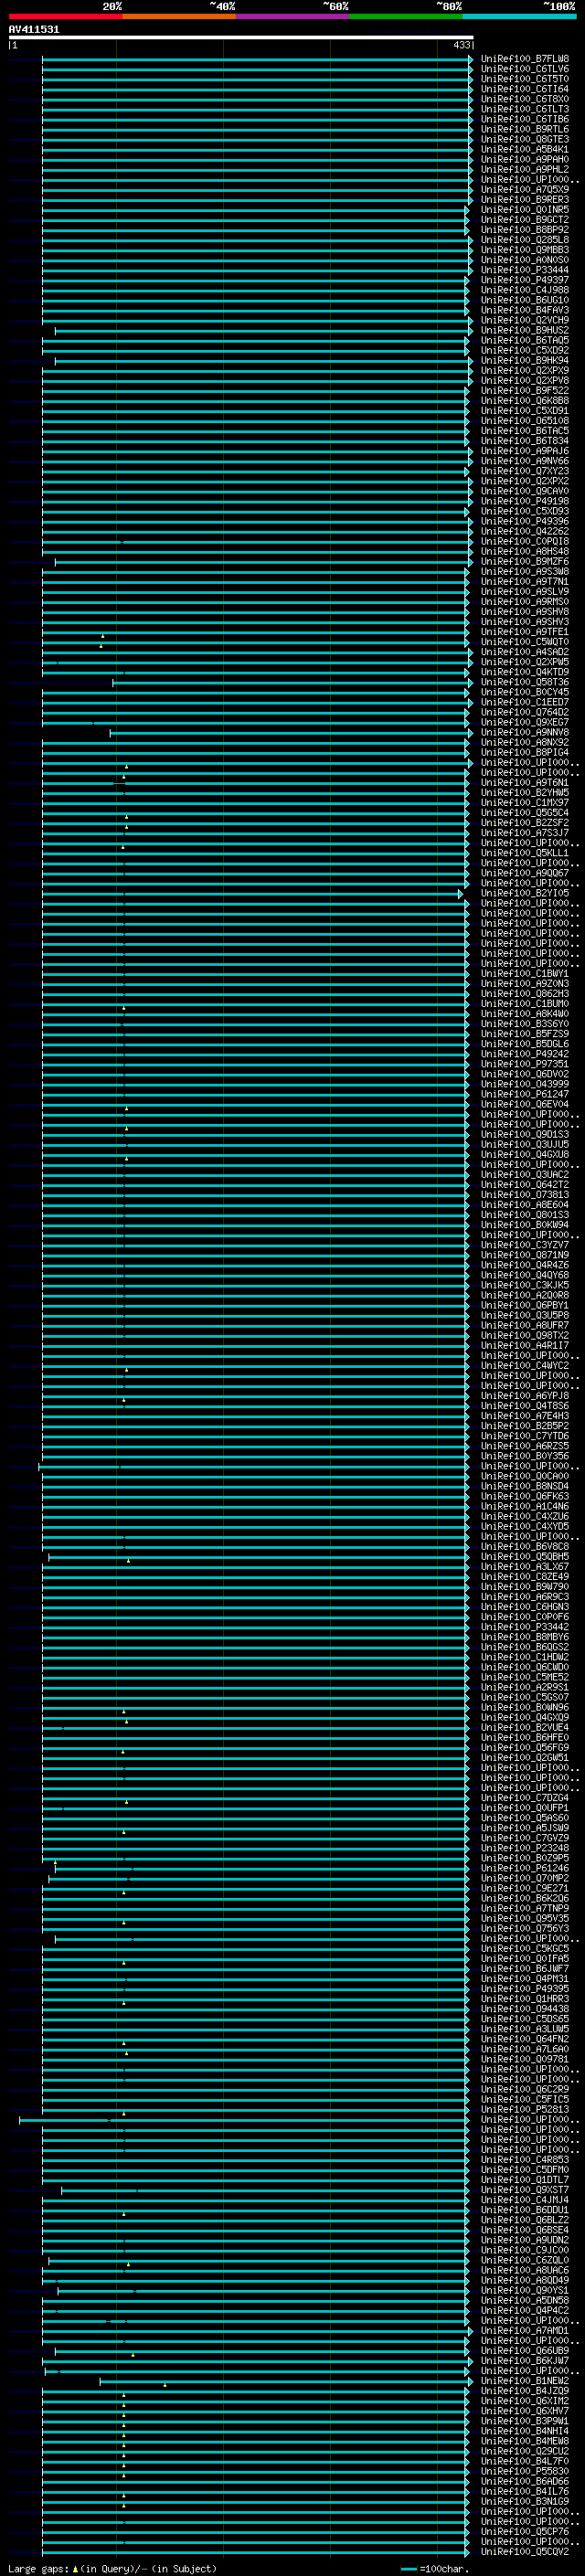
Task: Open hit UniRef100_B9RTL6
Action: (x=525, y=129)
